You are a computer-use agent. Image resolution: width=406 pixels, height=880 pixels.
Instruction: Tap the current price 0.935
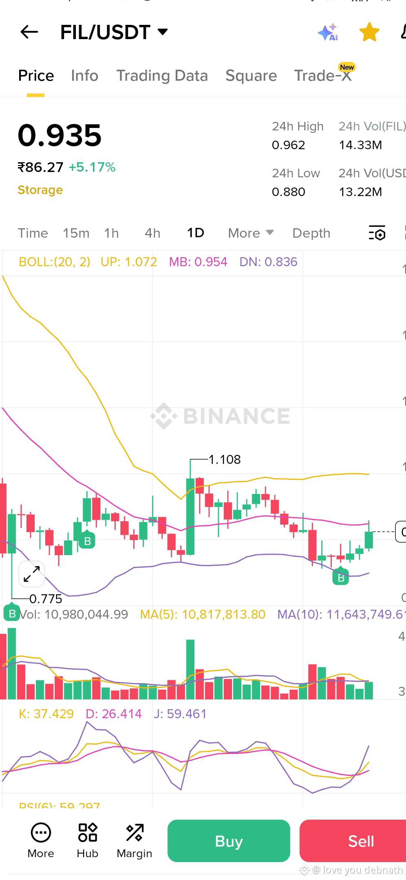pos(60,135)
